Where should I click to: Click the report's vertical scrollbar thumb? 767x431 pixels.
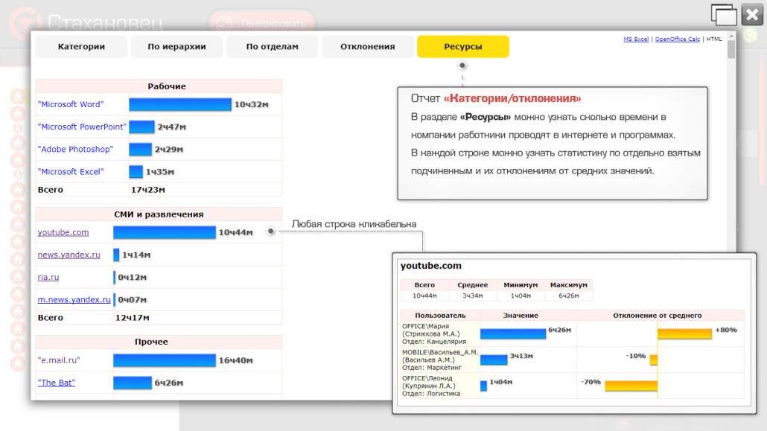point(731,49)
